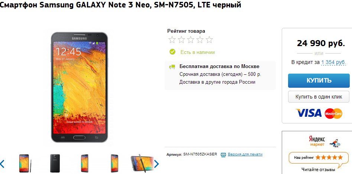Viewport: 352px width, 174px height.
Task: Click the Visa logo
Action: (x=309, y=113)
